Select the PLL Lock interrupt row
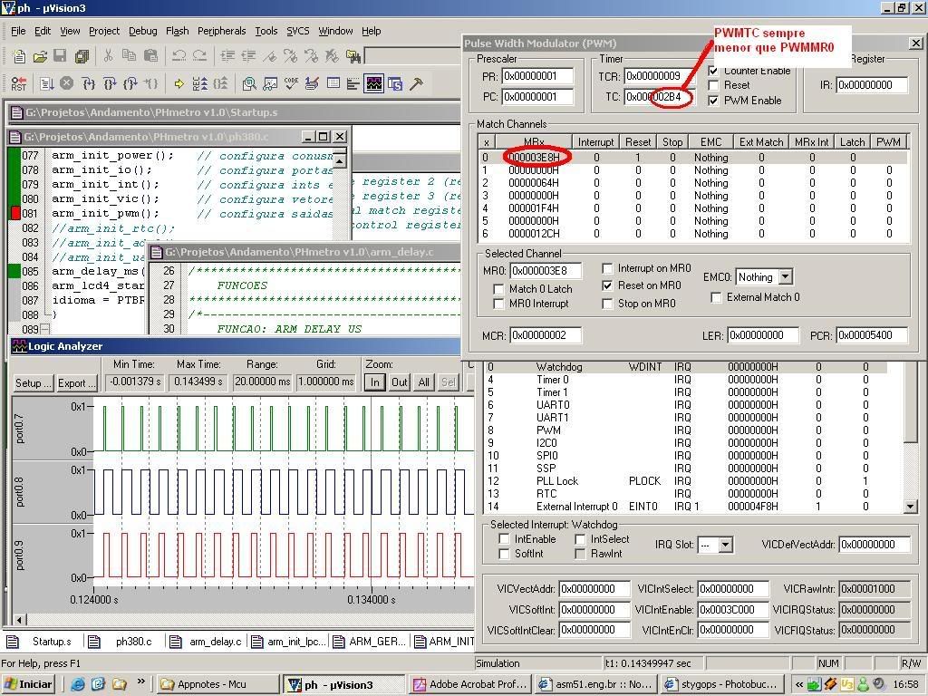This screenshot has height=696, width=928. click(x=687, y=481)
